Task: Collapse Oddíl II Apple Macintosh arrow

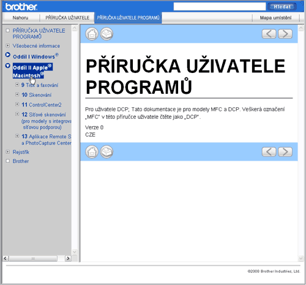Action: click(7, 66)
